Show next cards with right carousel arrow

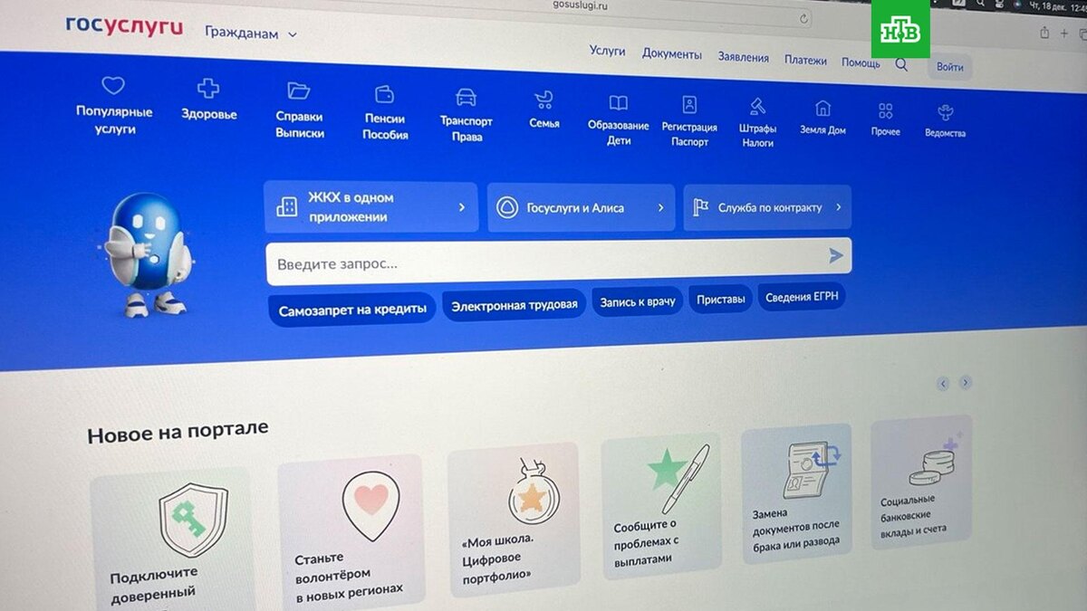pyautogui.click(x=966, y=382)
